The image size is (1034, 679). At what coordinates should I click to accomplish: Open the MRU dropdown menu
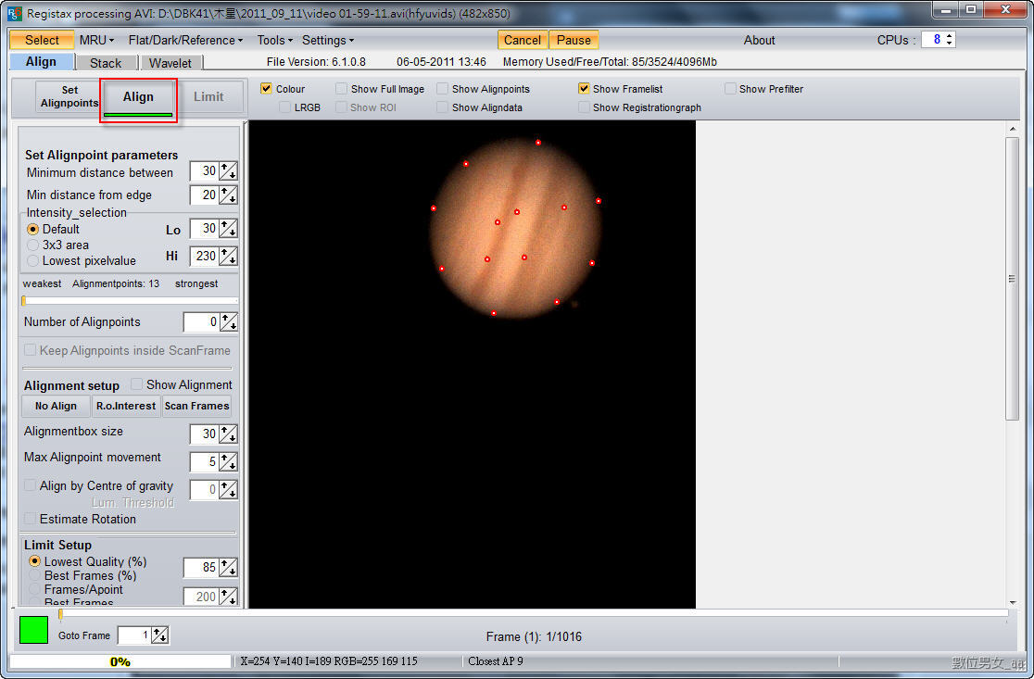(96, 40)
